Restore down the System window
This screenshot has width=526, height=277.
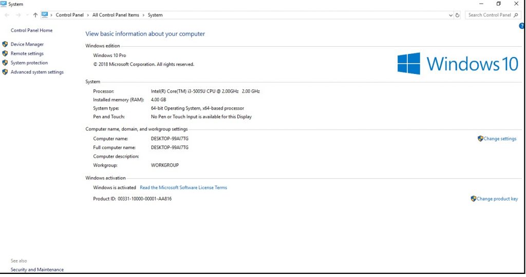498,4
